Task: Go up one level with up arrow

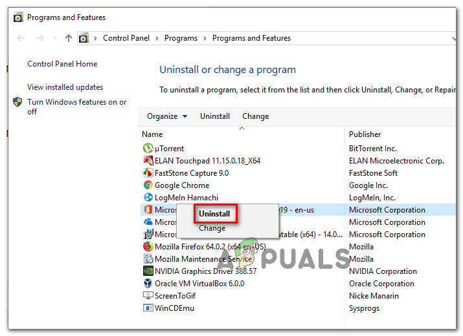Action: [x=69, y=38]
